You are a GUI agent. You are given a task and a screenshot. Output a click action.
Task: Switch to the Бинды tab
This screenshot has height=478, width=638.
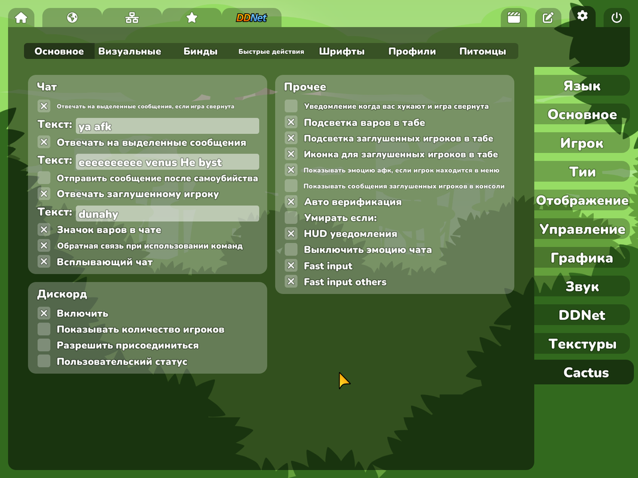click(200, 51)
